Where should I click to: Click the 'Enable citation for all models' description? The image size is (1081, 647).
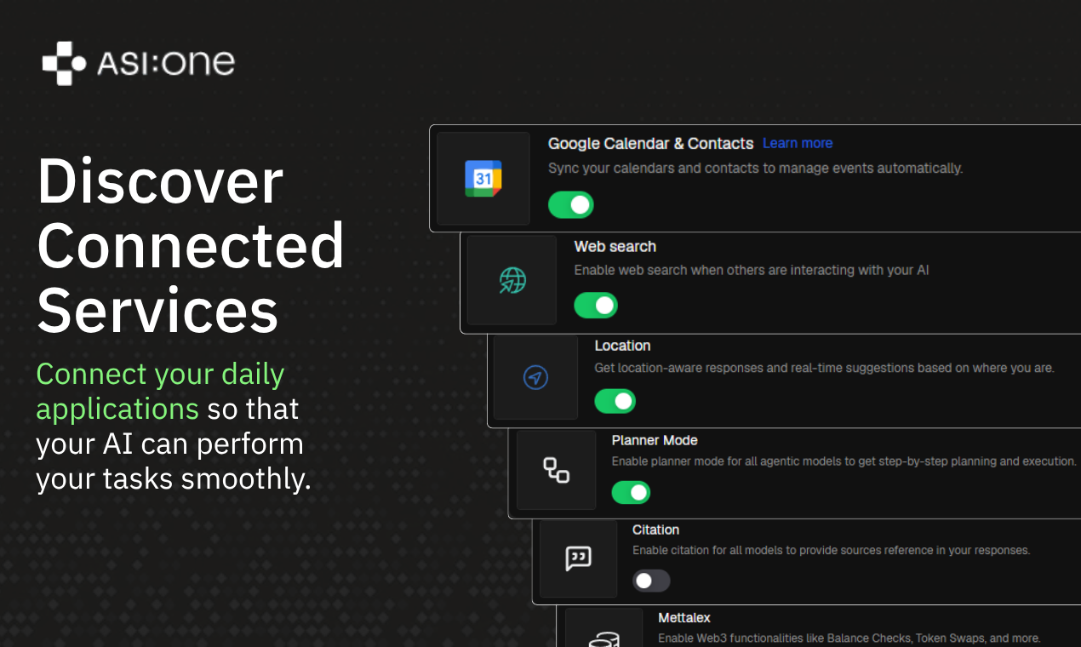tap(832, 550)
